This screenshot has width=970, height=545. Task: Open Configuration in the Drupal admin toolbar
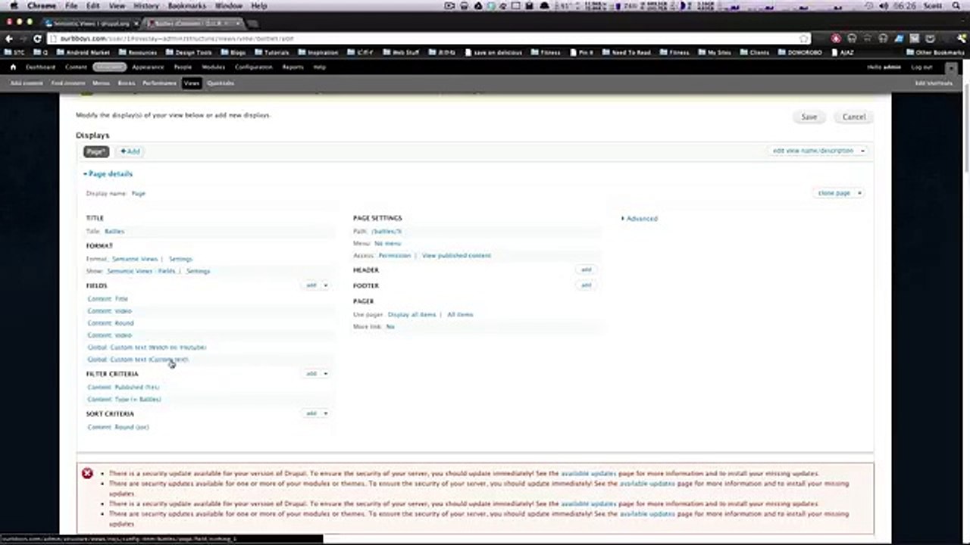pos(253,67)
